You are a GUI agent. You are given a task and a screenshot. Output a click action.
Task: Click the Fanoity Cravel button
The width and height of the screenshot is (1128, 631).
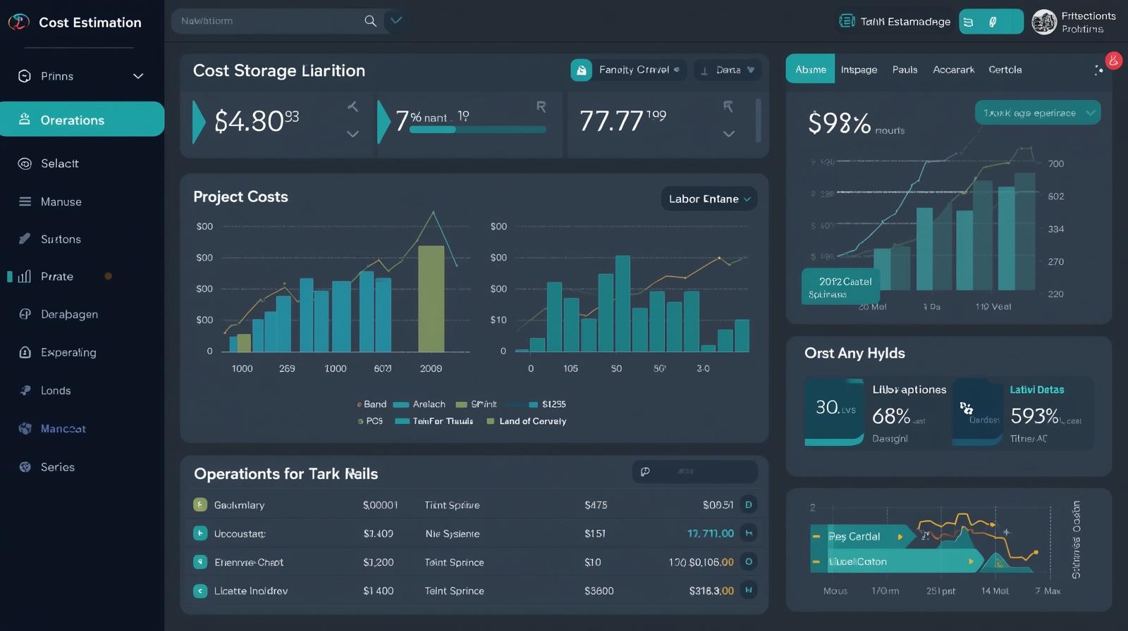tap(627, 70)
